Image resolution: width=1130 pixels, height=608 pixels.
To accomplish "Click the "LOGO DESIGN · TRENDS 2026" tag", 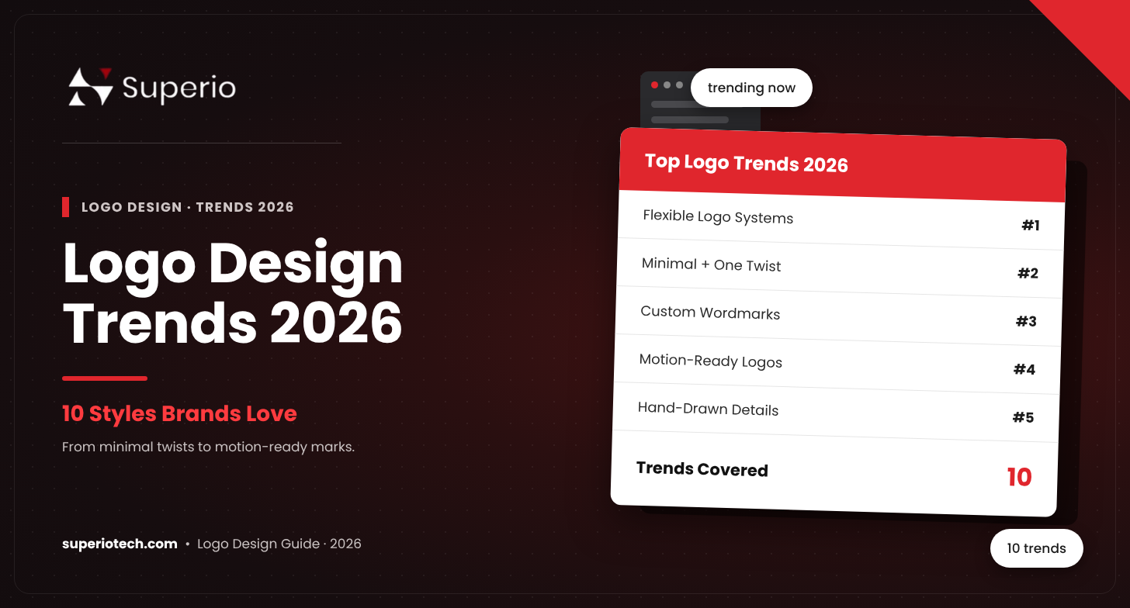I will tap(188, 207).
